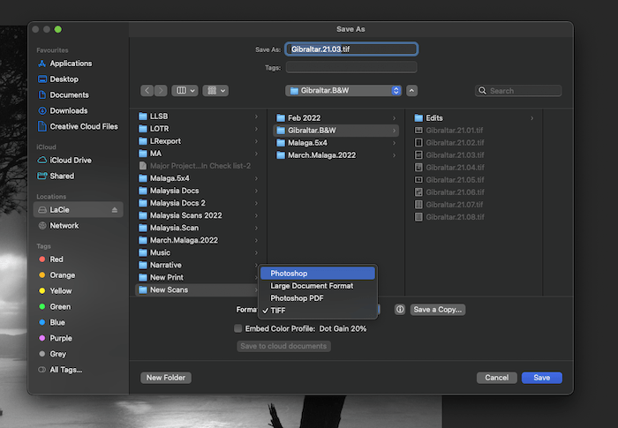The width and height of the screenshot is (618, 428).
Task: Click Save to cloud documents button
Action: pyautogui.click(x=283, y=346)
